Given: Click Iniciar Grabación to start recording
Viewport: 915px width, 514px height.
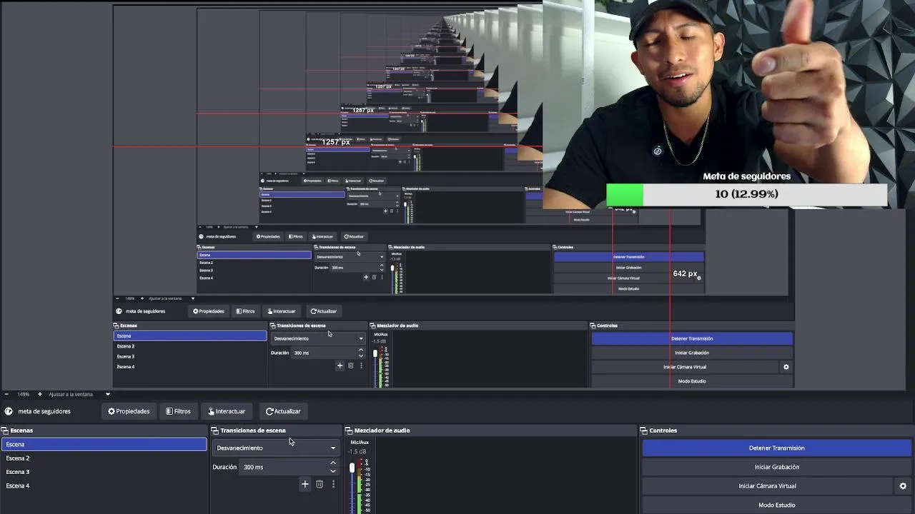Looking at the screenshot, I should click(777, 467).
